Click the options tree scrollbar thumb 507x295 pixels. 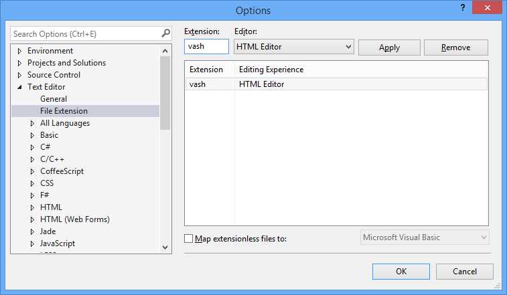(x=165, y=93)
